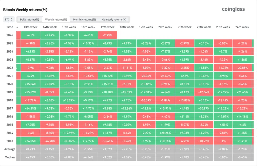Switch to the Daily returns(%) tab

click(x=30, y=19)
